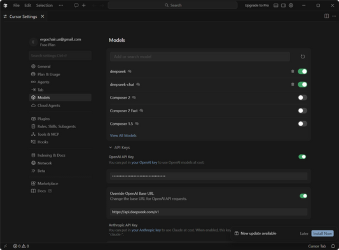Click the info icon next to deepseek
The width and height of the screenshot is (339, 250).
tap(130, 72)
